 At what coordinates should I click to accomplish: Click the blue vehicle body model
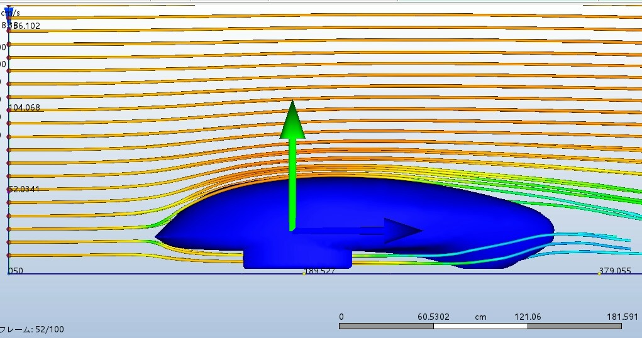pyautogui.click(x=355, y=222)
